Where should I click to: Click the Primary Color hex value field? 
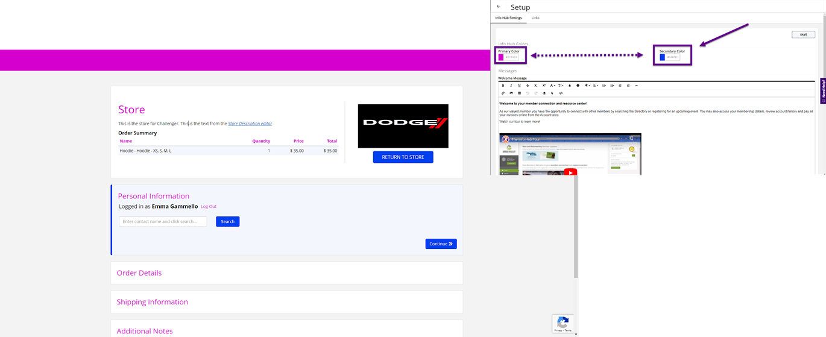[x=511, y=57]
